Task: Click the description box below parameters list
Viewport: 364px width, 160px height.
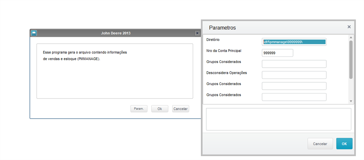Action: 279,119
